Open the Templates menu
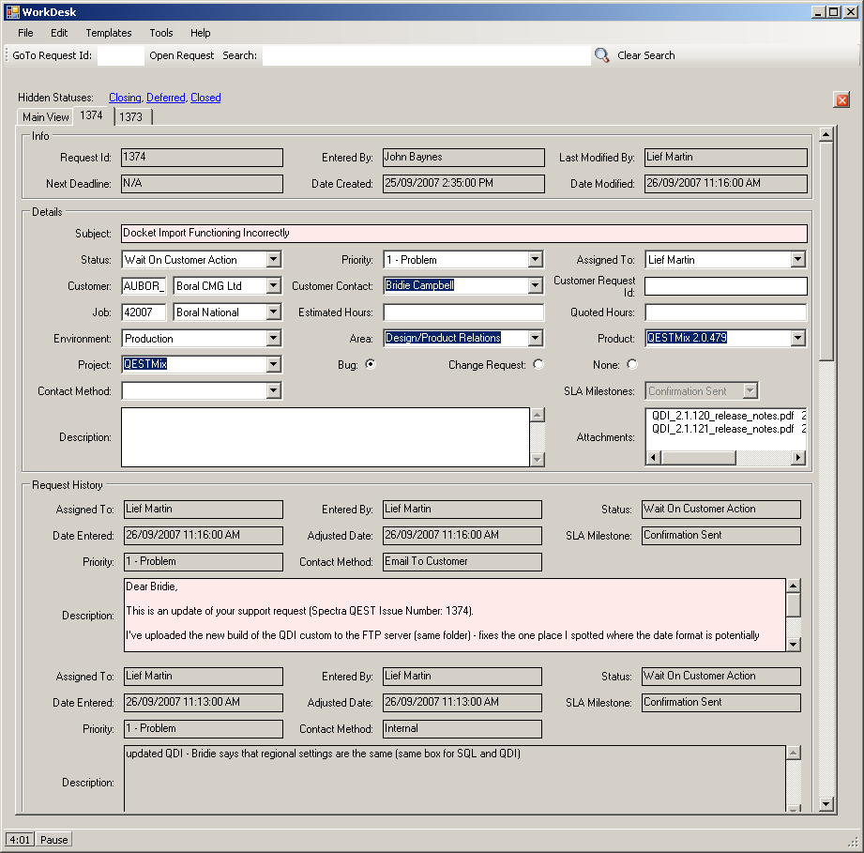864x853 pixels. pyautogui.click(x=109, y=33)
